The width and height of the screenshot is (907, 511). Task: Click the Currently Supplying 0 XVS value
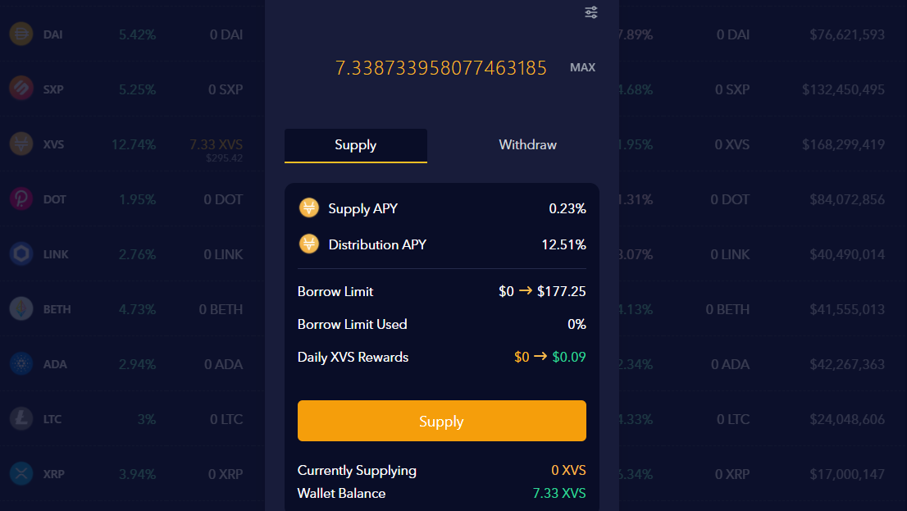click(568, 470)
